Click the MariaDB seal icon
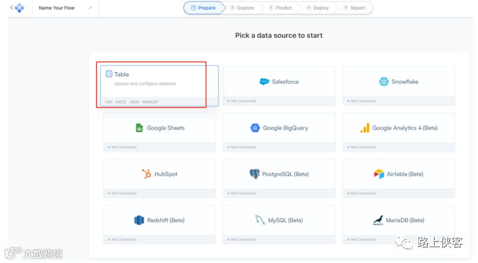This screenshot has width=478, height=263. click(378, 220)
